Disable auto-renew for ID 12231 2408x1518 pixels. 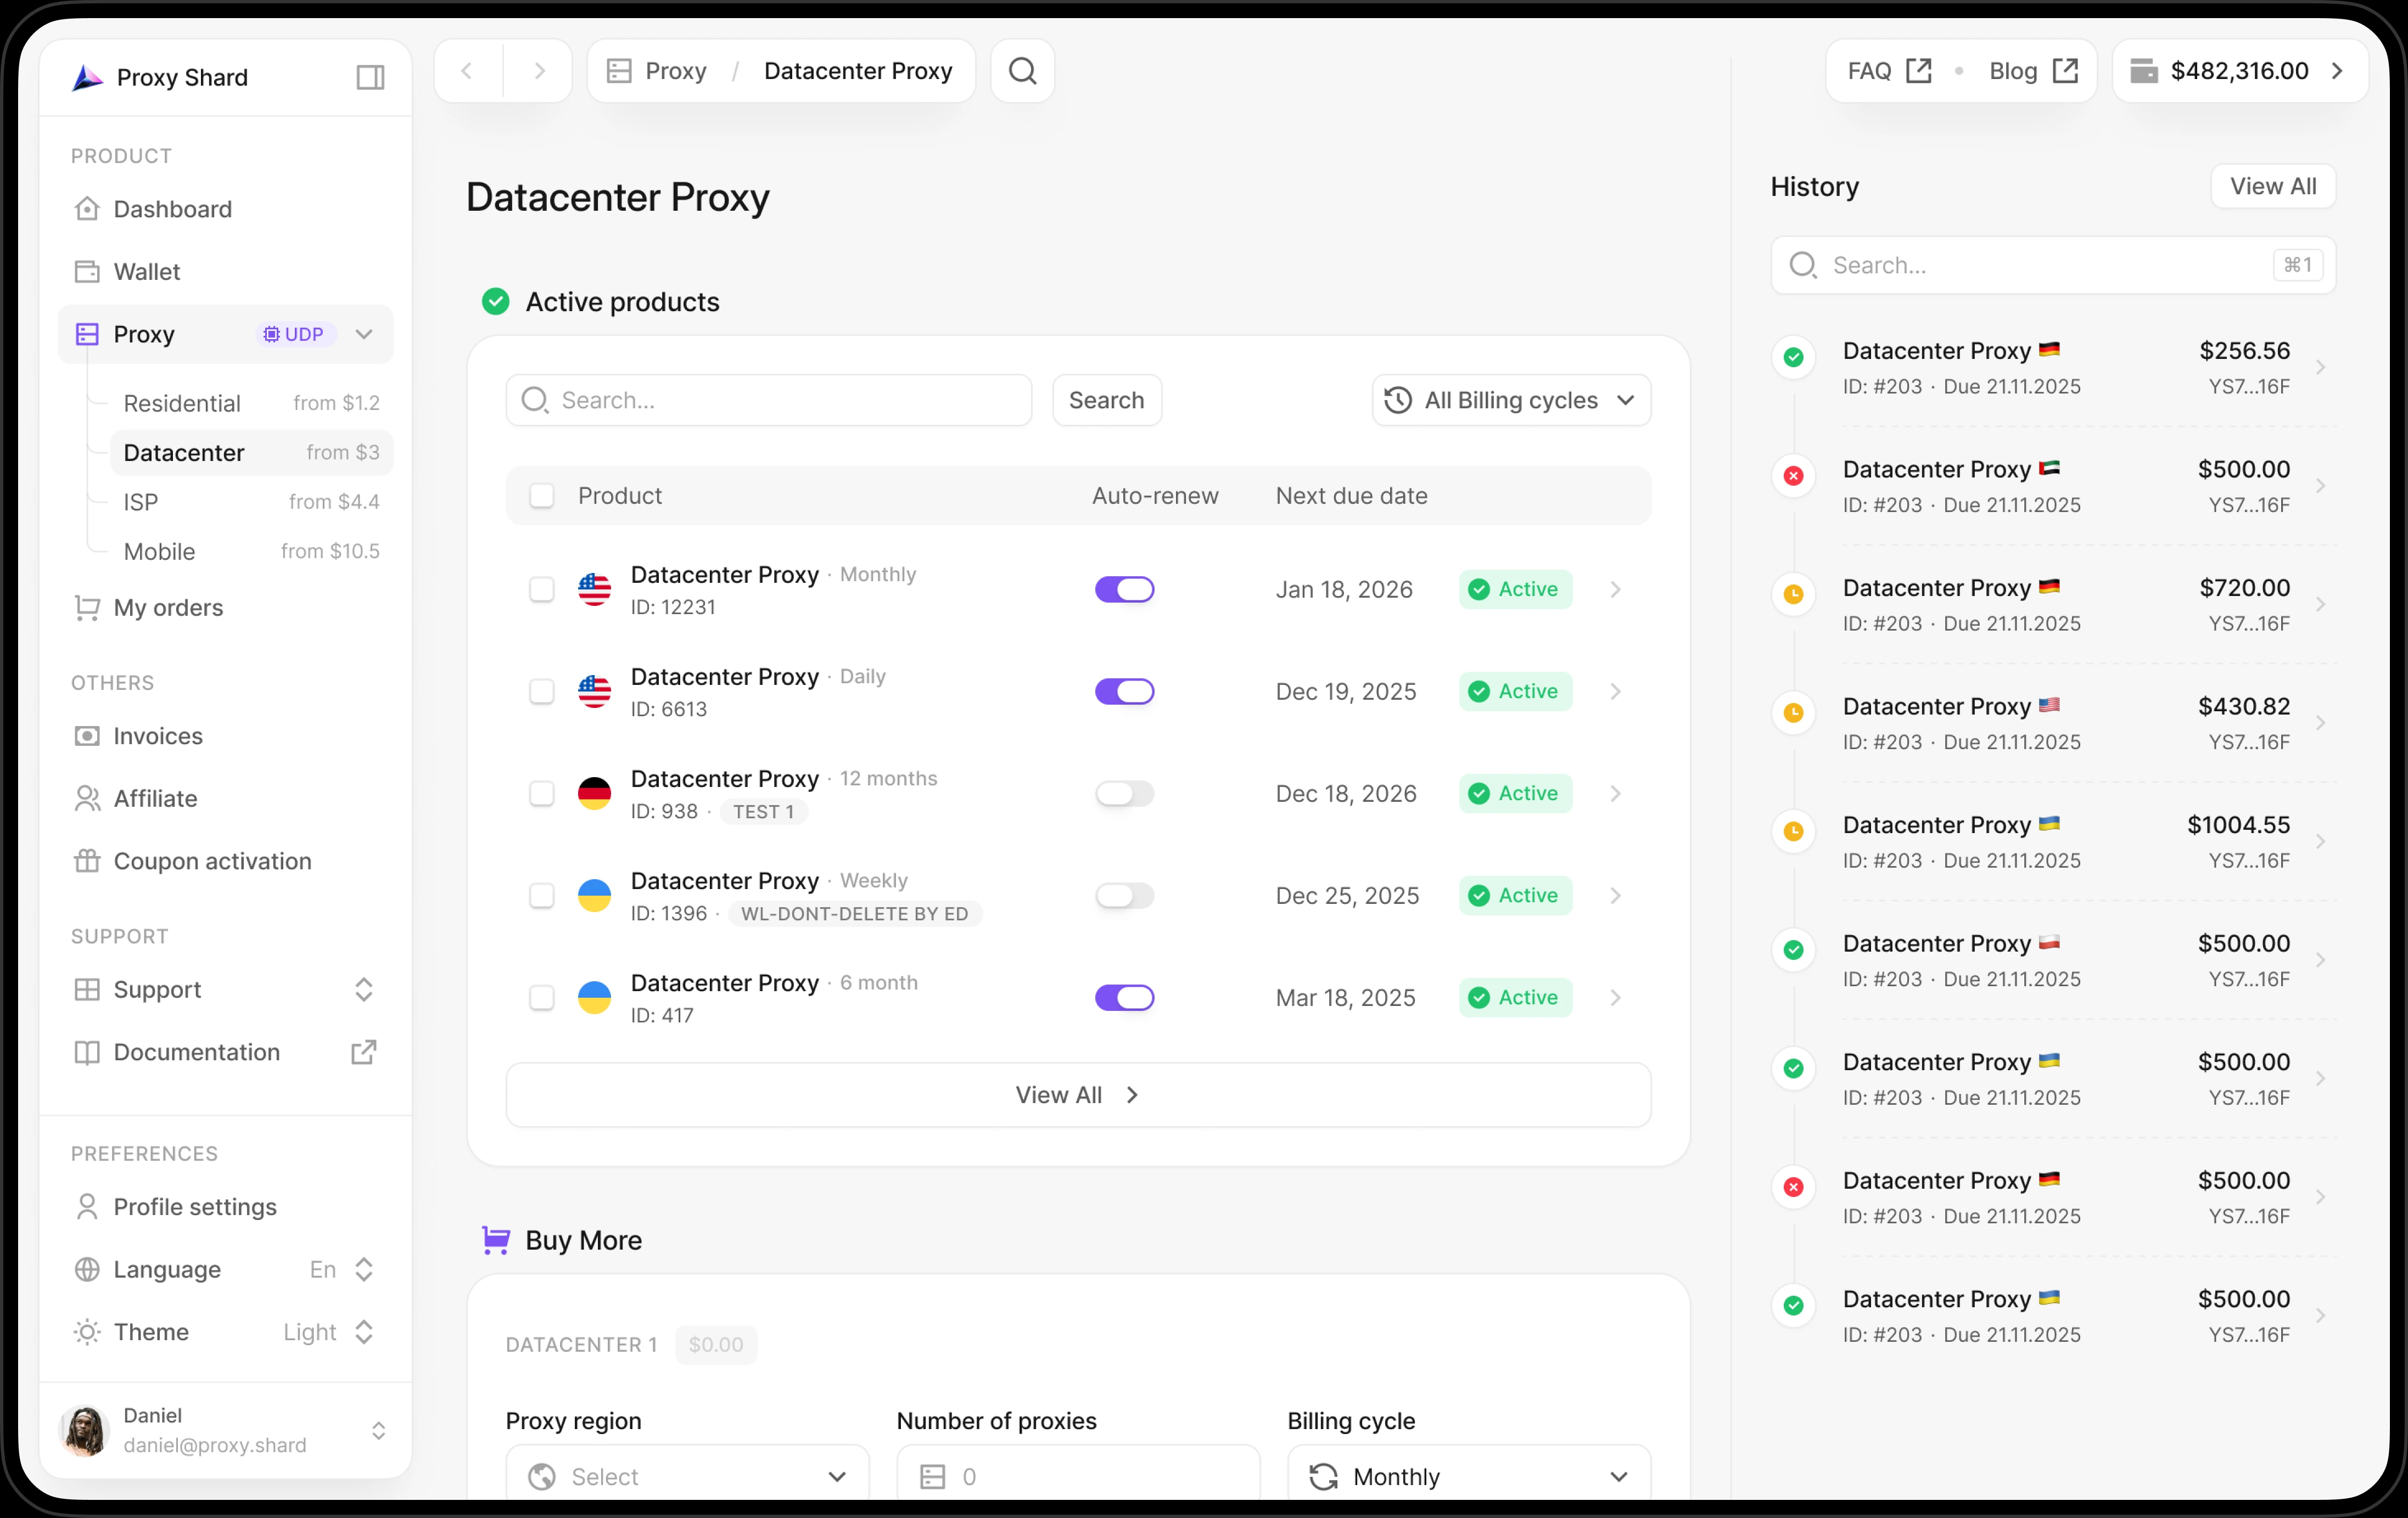point(1124,589)
